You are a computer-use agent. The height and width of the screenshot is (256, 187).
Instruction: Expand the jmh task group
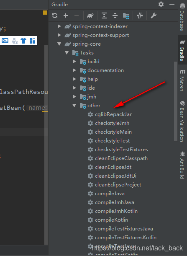click(x=74, y=97)
